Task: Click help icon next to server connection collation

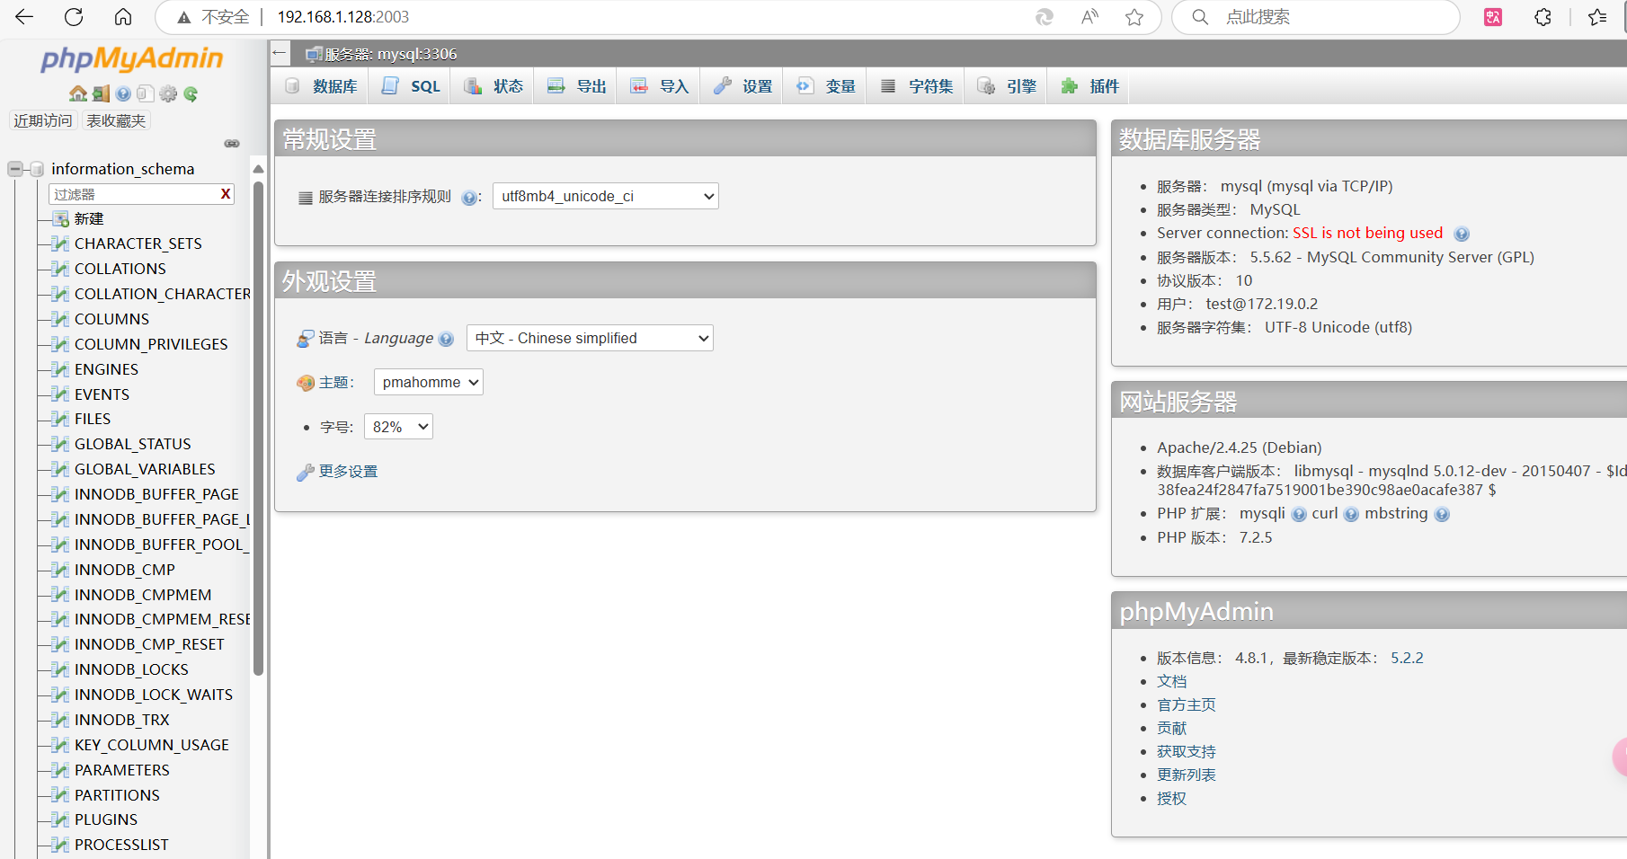Action: [x=469, y=198]
